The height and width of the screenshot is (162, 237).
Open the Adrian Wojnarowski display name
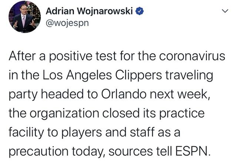tap(89, 11)
